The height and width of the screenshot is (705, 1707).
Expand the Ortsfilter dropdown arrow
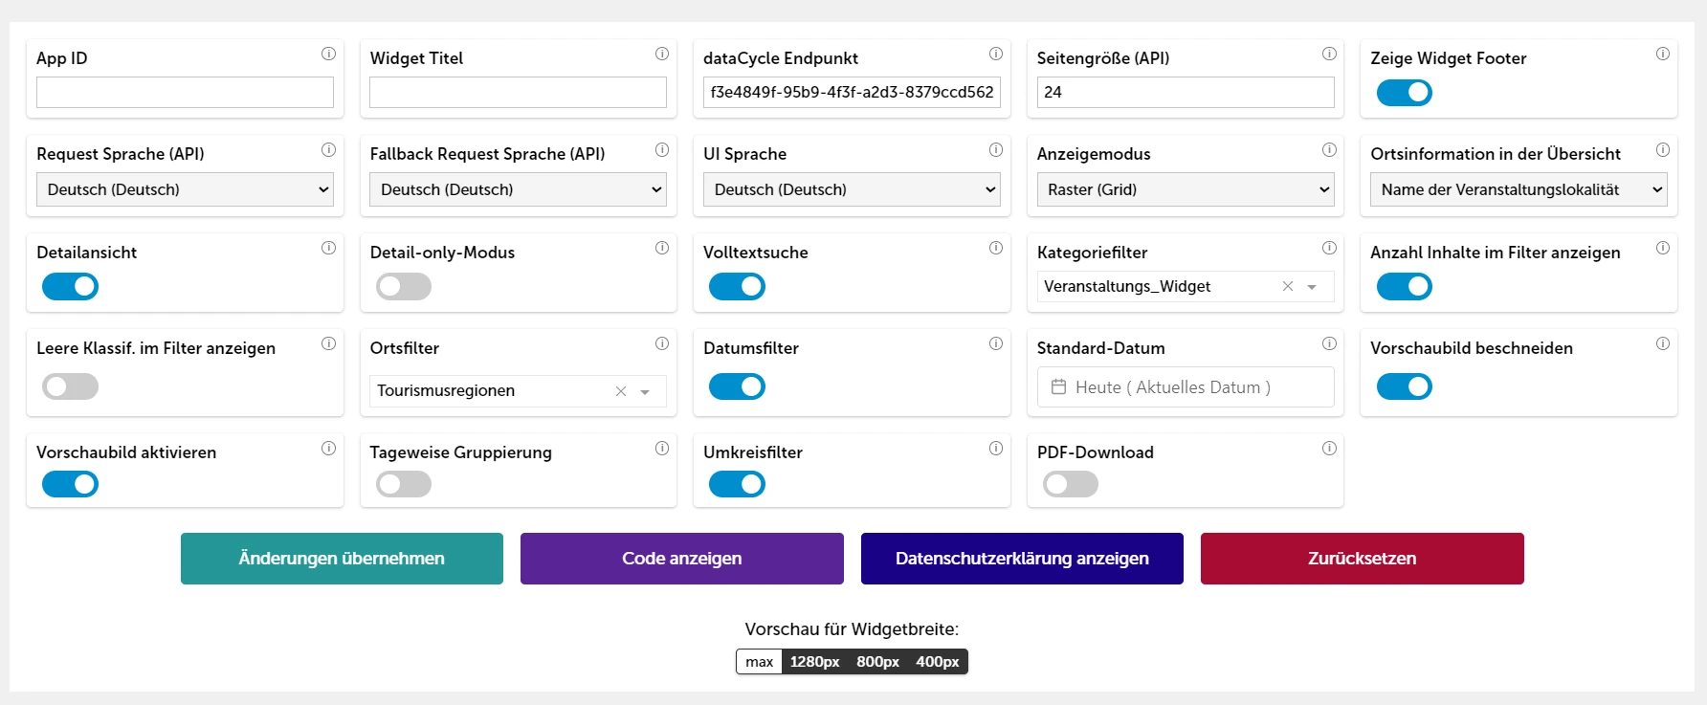coord(645,392)
